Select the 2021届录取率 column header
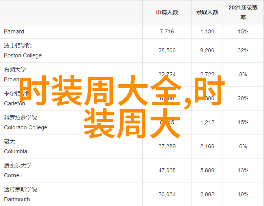This screenshot has height=206, width=264. 243,12
